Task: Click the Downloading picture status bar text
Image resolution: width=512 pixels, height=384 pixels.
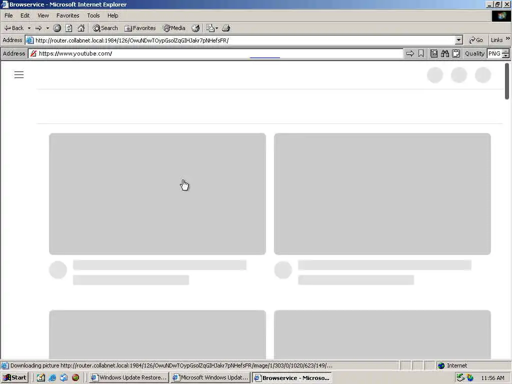Action: click(171, 365)
